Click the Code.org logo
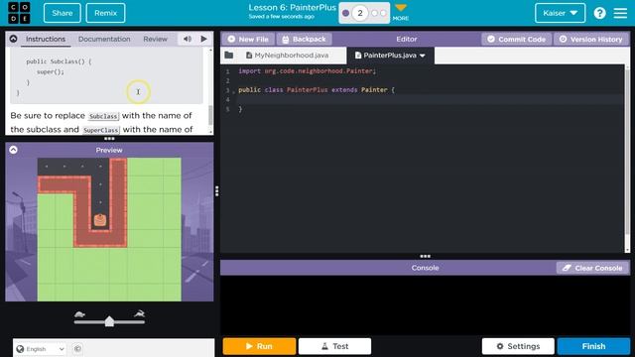Image resolution: width=635 pixels, height=357 pixels. [x=19, y=13]
